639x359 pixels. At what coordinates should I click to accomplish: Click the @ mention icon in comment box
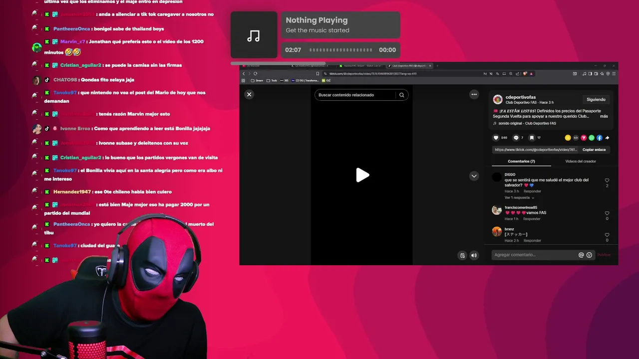(581, 255)
